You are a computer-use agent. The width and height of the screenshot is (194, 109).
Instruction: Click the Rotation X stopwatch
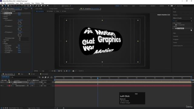tap(6, 20)
